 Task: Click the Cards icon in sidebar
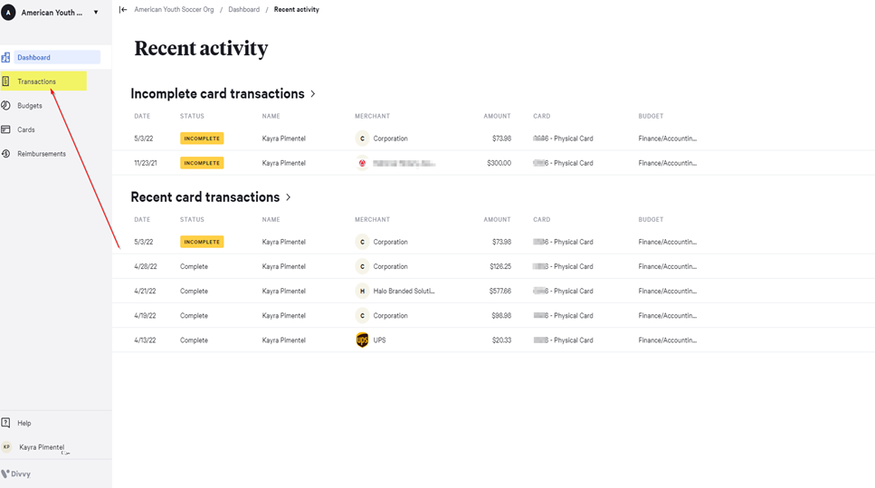point(5,129)
